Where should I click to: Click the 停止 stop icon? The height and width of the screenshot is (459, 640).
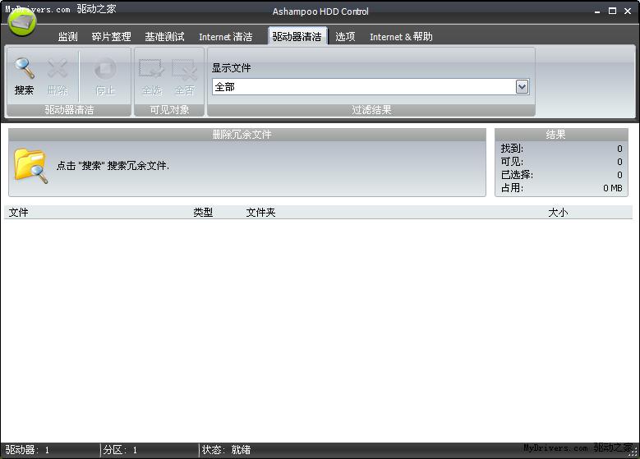pos(105,68)
